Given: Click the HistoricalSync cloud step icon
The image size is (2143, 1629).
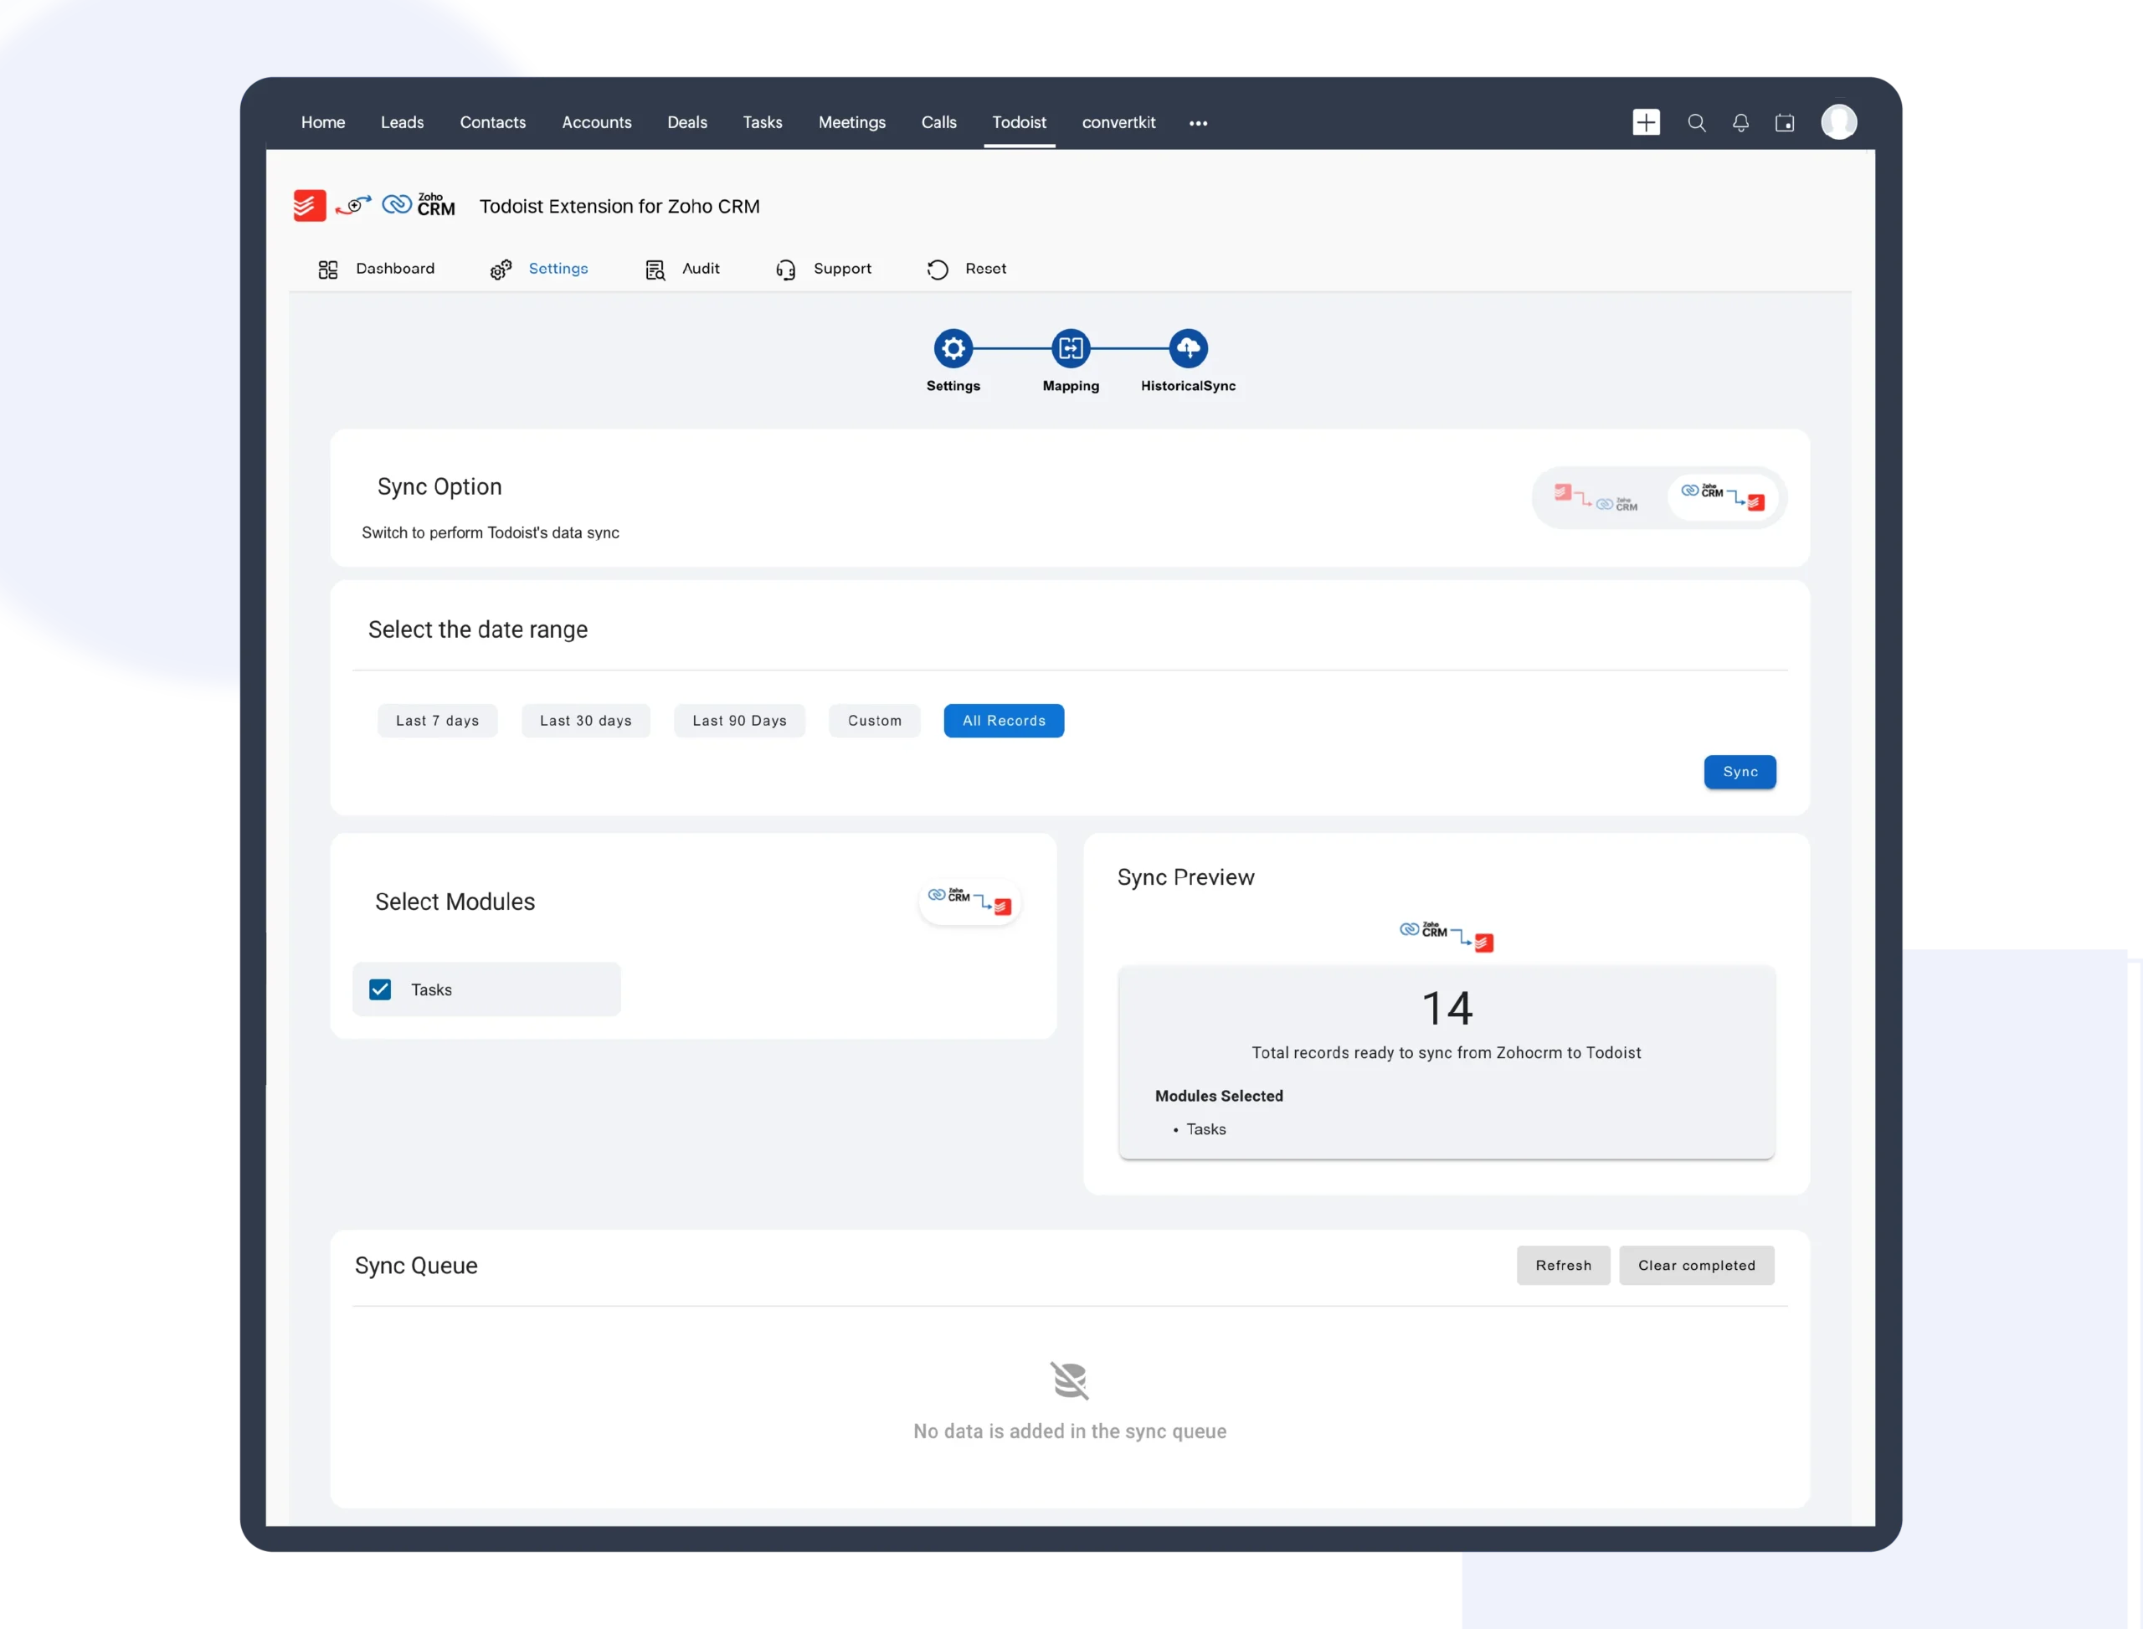Looking at the screenshot, I should click(x=1188, y=348).
